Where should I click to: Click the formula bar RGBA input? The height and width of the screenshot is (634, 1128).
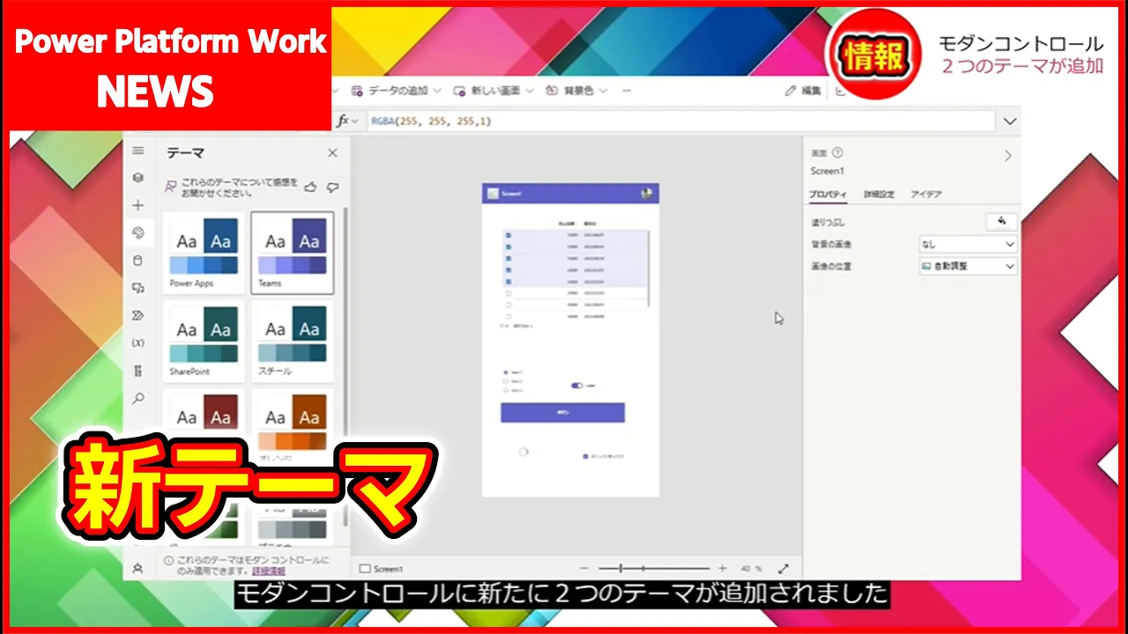point(680,122)
